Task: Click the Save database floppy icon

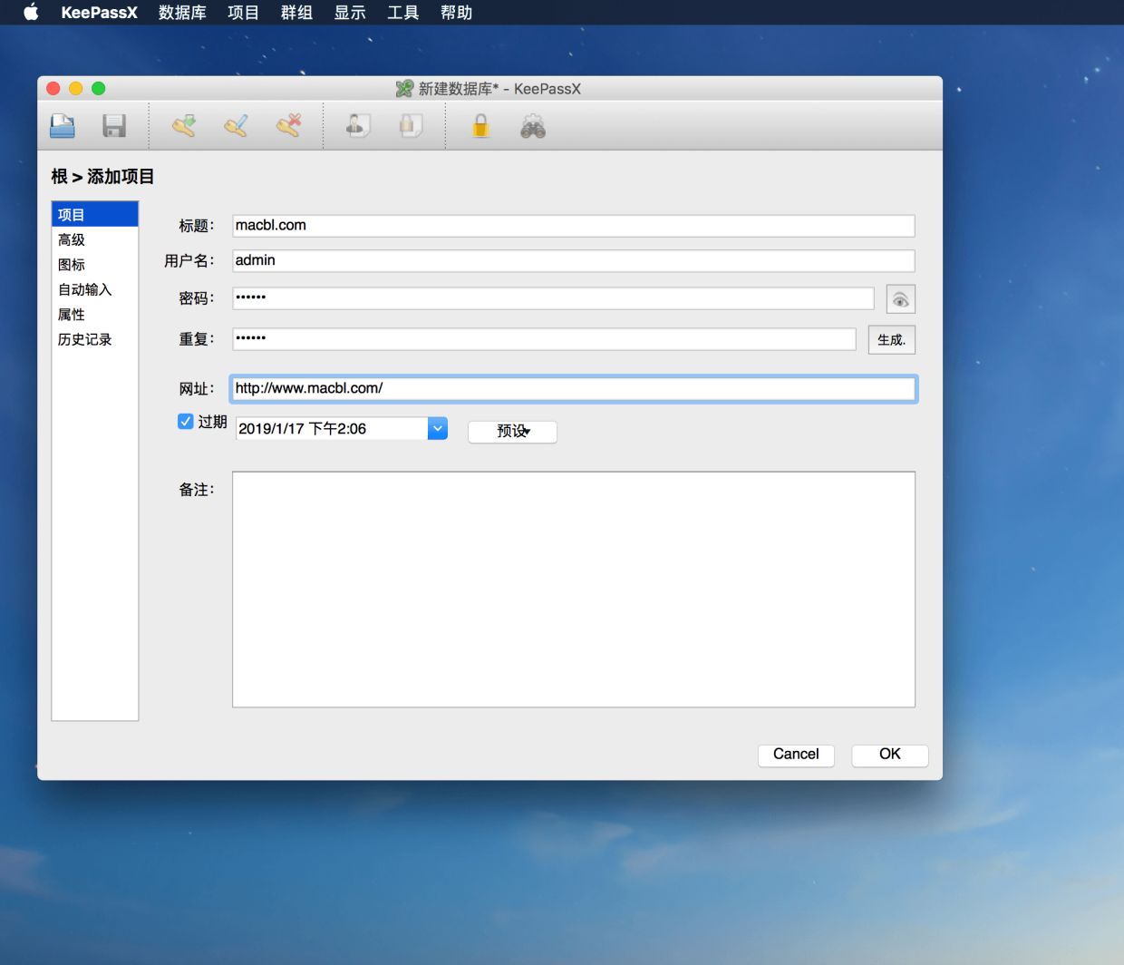Action: coord(114,126)
